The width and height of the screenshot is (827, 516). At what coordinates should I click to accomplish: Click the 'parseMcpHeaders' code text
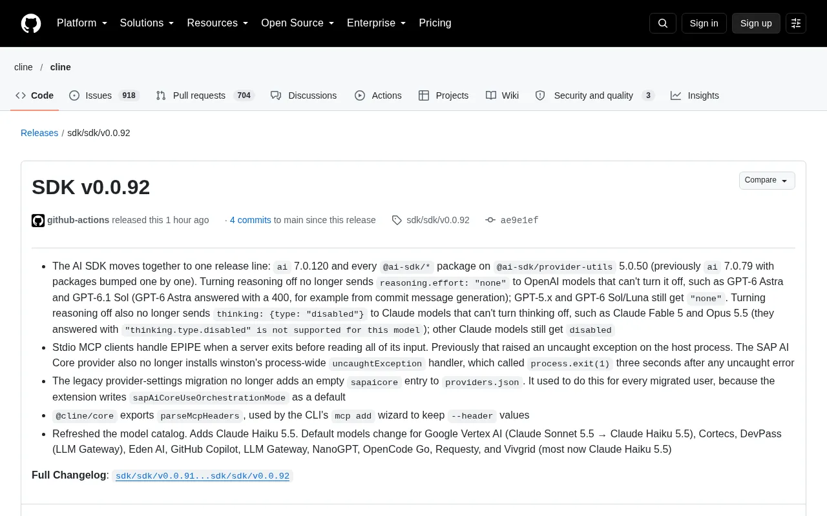200,416
